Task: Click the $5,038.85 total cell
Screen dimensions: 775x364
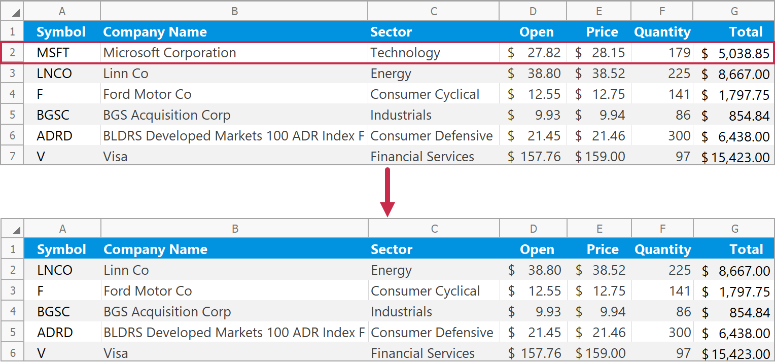Action: click(x=735, y=53)
